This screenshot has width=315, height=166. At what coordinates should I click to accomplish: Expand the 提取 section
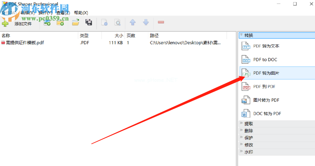(249, 124)
